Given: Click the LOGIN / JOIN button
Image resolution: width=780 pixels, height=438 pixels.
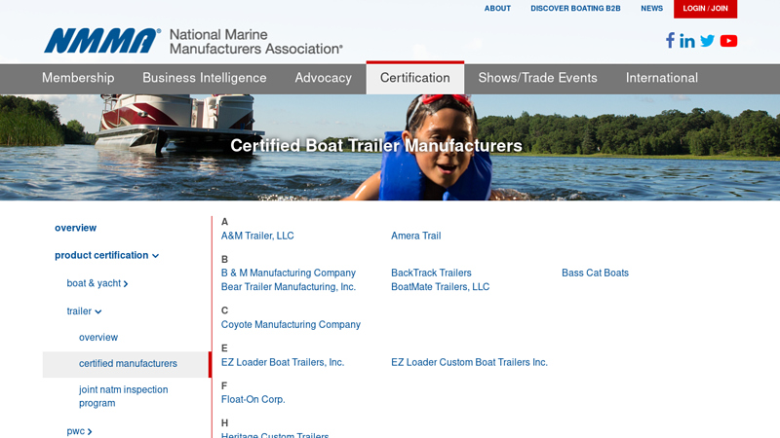Looking at the screenshot, I should coord(705,9).
